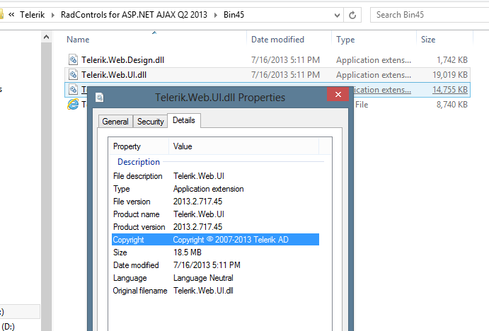Sort files by Type column
Image resolution: width=489 pixels, height=331 pixels.
click(345, 40)
